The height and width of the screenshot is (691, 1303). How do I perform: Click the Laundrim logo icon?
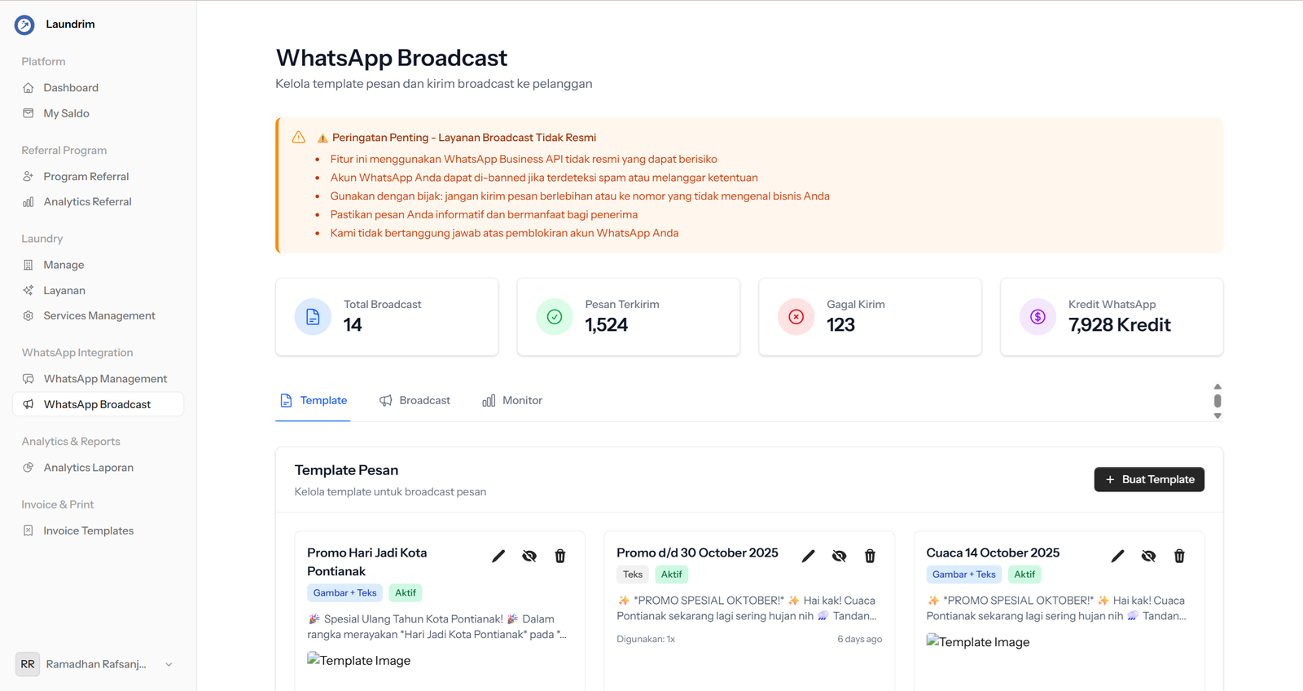click(x=24, y=24)
